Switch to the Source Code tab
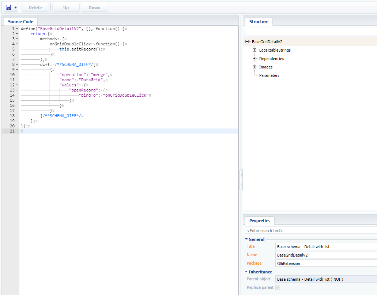The height and width of the screenshot is (295, 377). pos(20,22)
